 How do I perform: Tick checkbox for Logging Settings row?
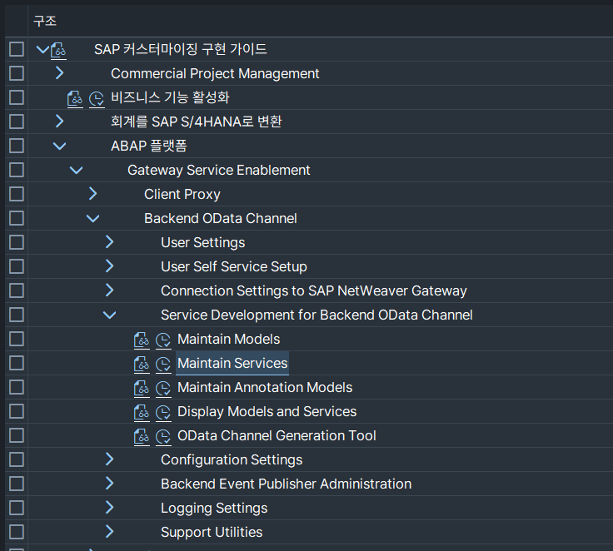(17, 508)
